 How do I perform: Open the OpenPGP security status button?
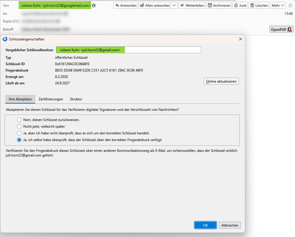click(281, 29)
